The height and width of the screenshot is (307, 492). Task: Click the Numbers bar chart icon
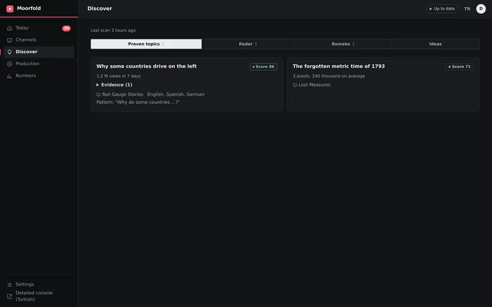pos(9,76)
